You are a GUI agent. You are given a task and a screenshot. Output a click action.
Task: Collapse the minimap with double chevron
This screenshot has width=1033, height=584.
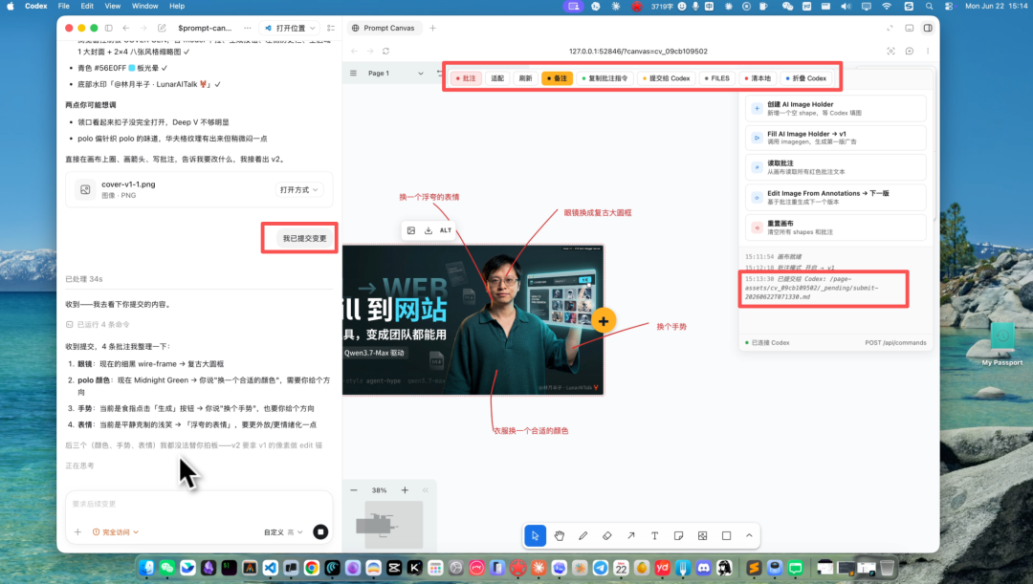pyautogui.click(x=426, y=489)
